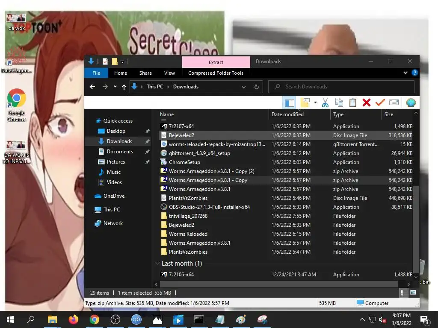This screenshot has height=328, width=438.
Task: Expand the ribbon with the chevron
Action: coord(405,73)
